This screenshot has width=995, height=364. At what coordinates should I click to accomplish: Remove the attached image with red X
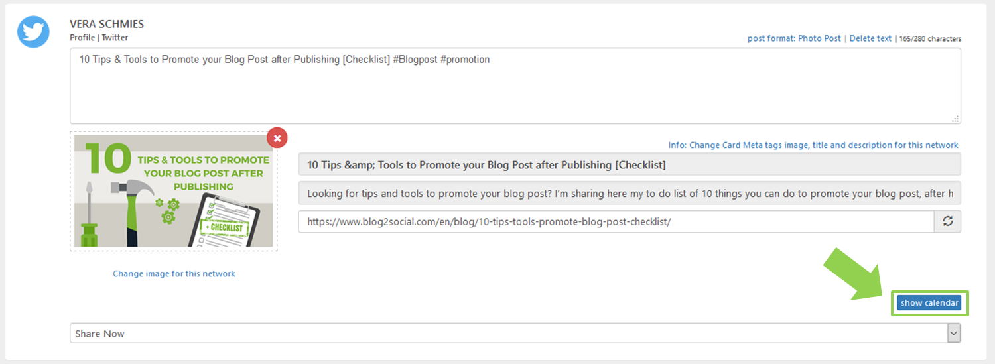(x=277, y=138)
